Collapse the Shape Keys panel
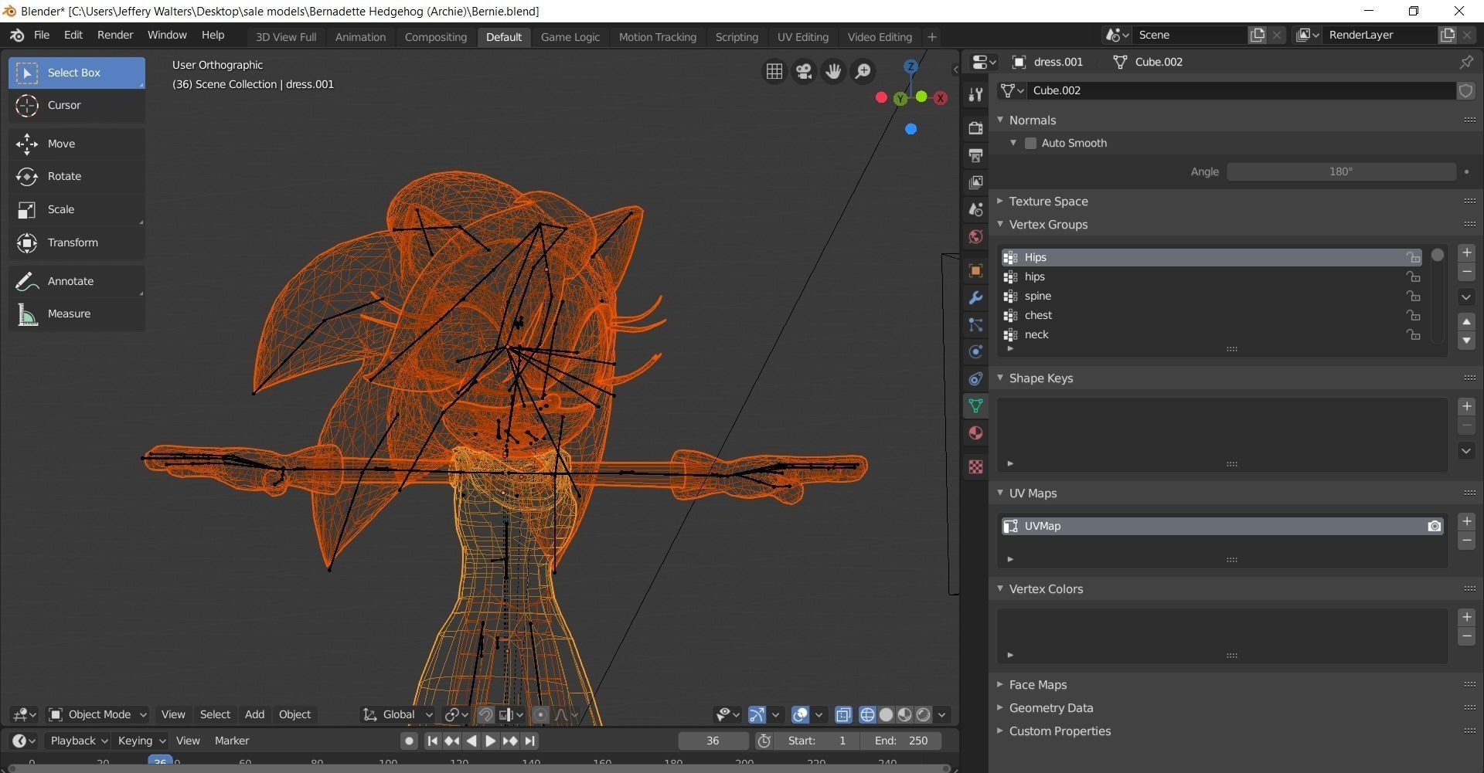The width and height of the screenshot is (1484, 773). click(x=1000, y=378)
